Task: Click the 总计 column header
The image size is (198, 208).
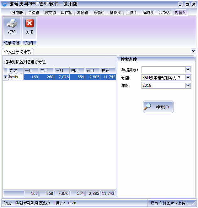Action: (108, 70)
